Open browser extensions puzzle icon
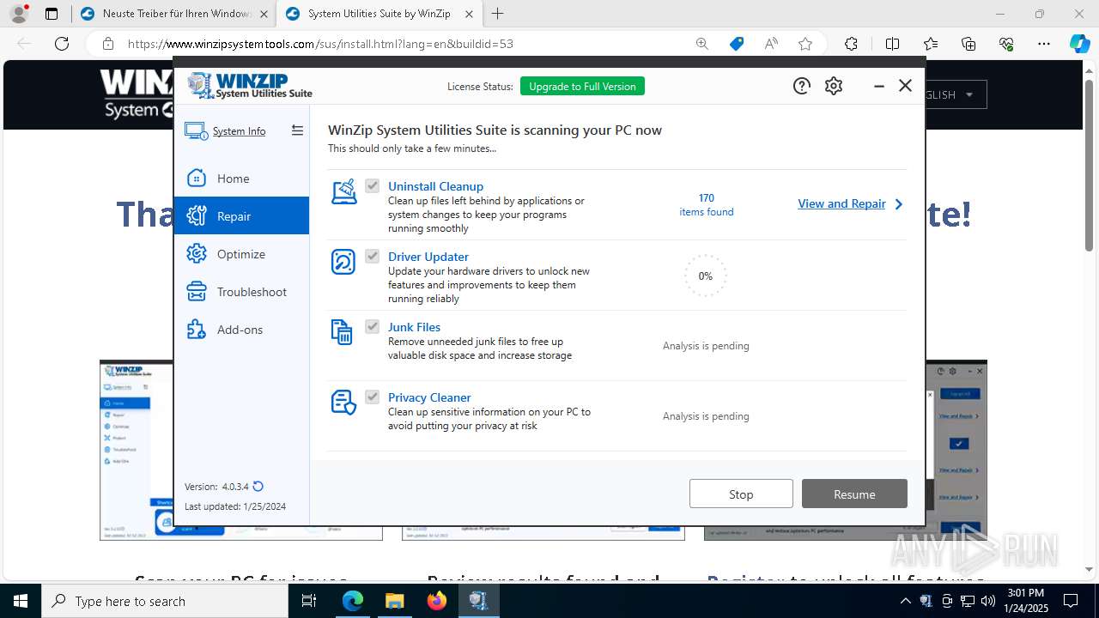Viewport: 1099px width, 618px height. pyautogui.click(x=851, y=44)
